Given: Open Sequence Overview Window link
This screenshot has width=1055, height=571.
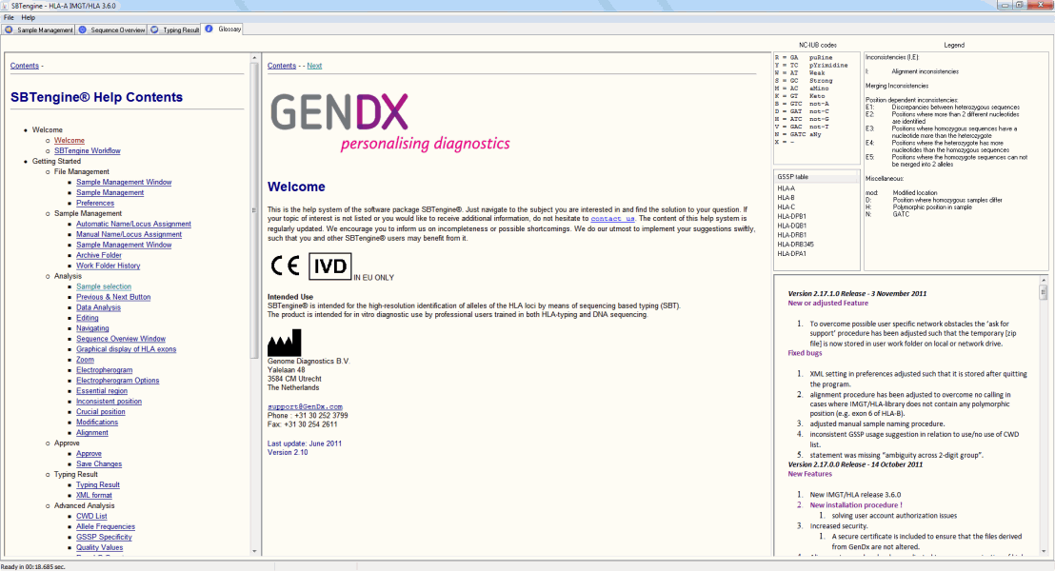Looking at the screenshot, I should click(x=120, y=339).
